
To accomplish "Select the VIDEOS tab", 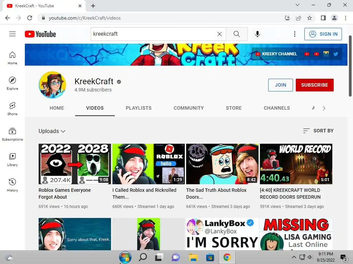I will [x=95, y=108].
